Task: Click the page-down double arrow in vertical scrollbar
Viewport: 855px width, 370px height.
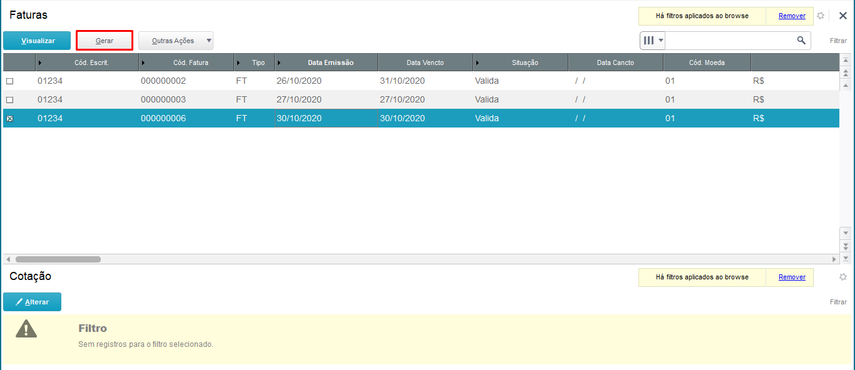Action: point(846,246)
